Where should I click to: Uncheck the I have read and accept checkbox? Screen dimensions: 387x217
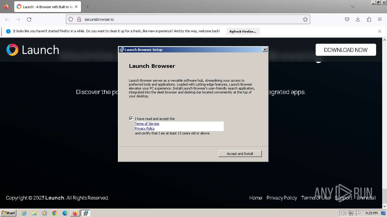click(x=131, y=118)
